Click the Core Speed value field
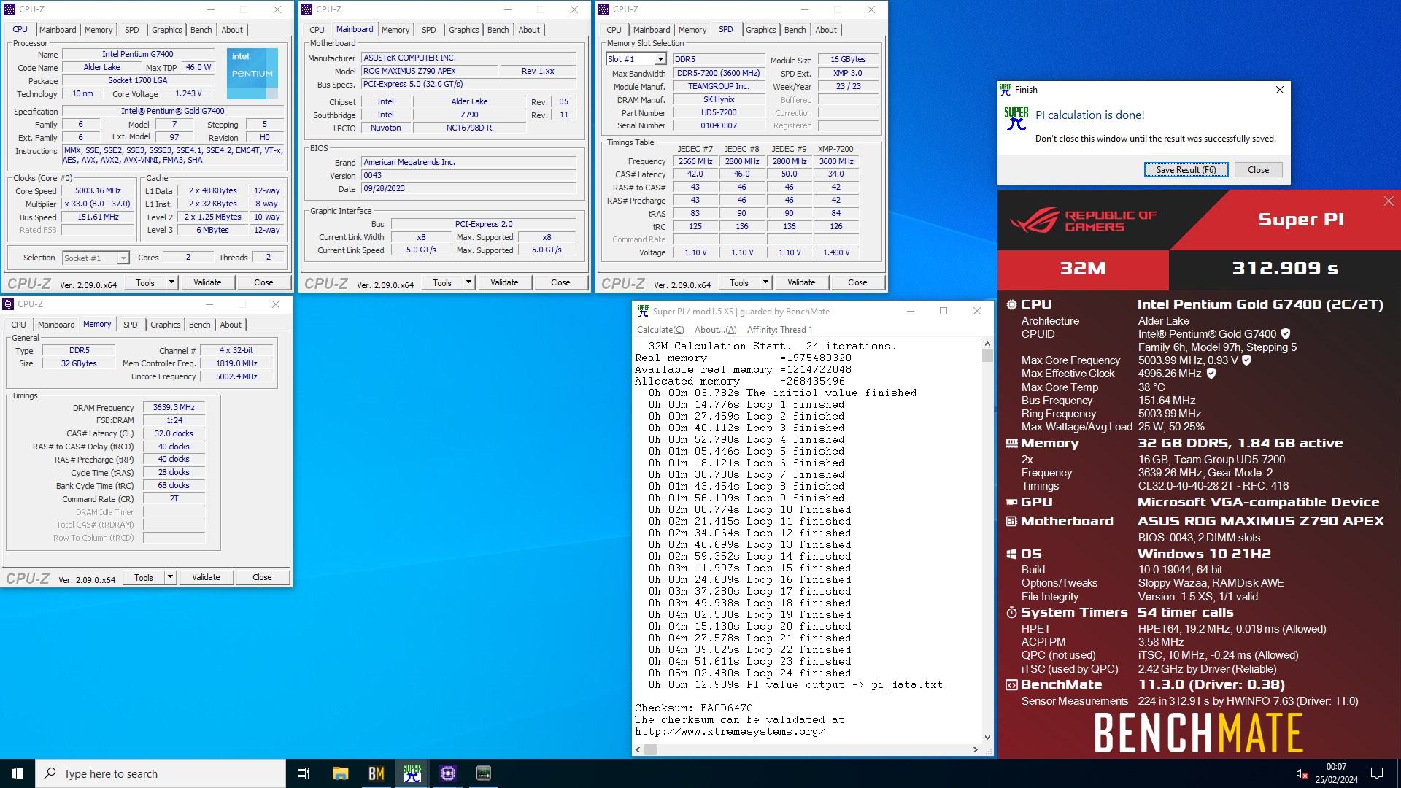Screen dimensions: 1401x788 98,191
